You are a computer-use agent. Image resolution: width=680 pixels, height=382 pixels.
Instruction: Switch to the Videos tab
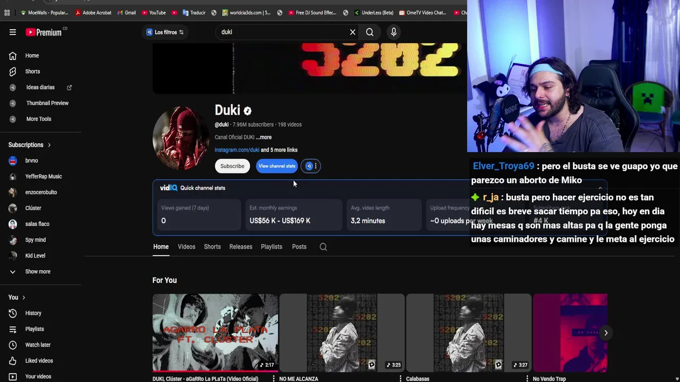(186, 247)
